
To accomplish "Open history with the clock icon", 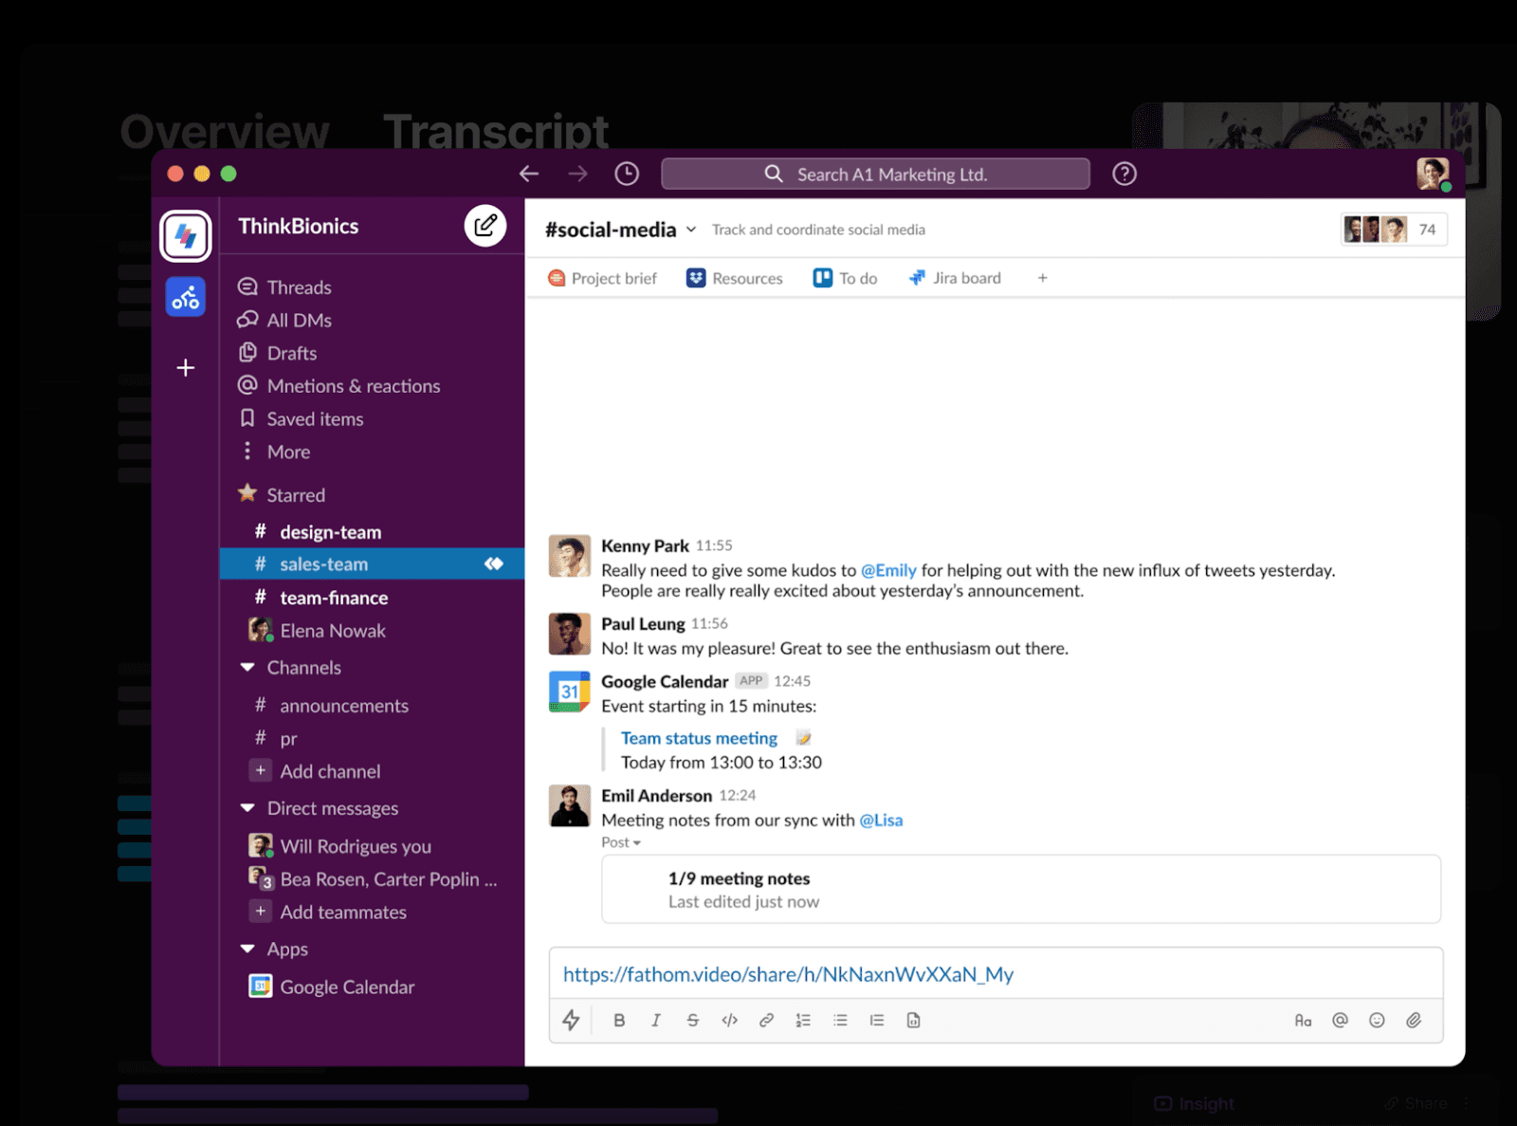I will pos(627,174).
